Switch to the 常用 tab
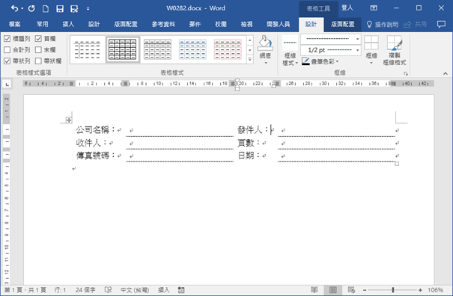 (42, 24)
